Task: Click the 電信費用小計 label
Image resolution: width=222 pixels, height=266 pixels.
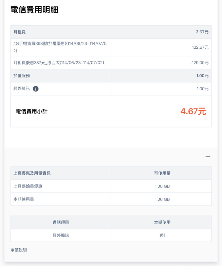Action: tap(32, 112)
